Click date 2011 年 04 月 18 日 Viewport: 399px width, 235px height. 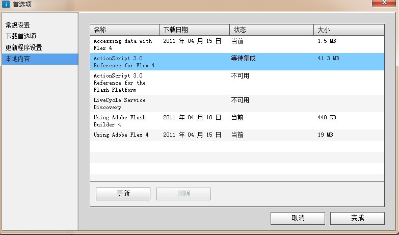(192, 117)
